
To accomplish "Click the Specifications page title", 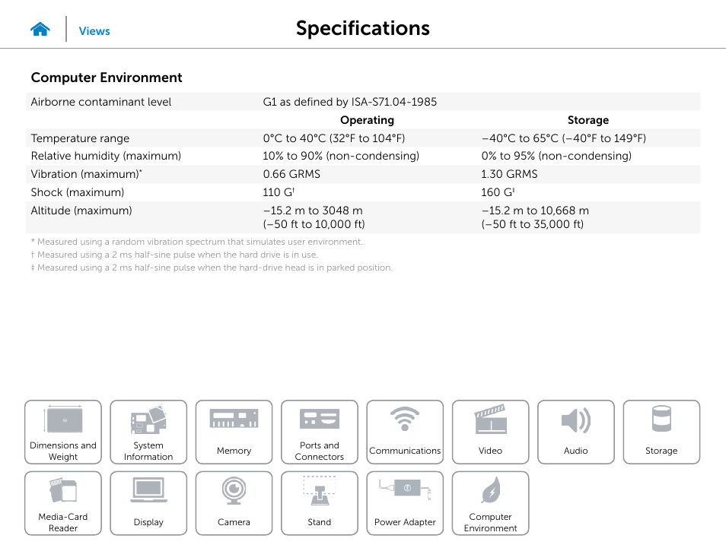I will [363, 28].
